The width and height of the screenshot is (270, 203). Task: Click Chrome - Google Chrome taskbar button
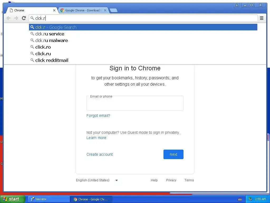(x=91, y=199)
